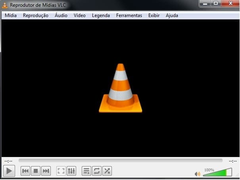Click the elapsed time label
This screenshot has height=180, width=240.
coord(8,161)
